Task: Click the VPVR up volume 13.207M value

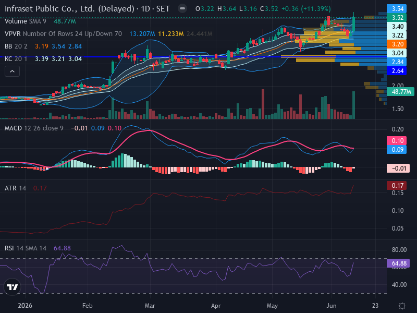Action: click(x=142, y=34)
